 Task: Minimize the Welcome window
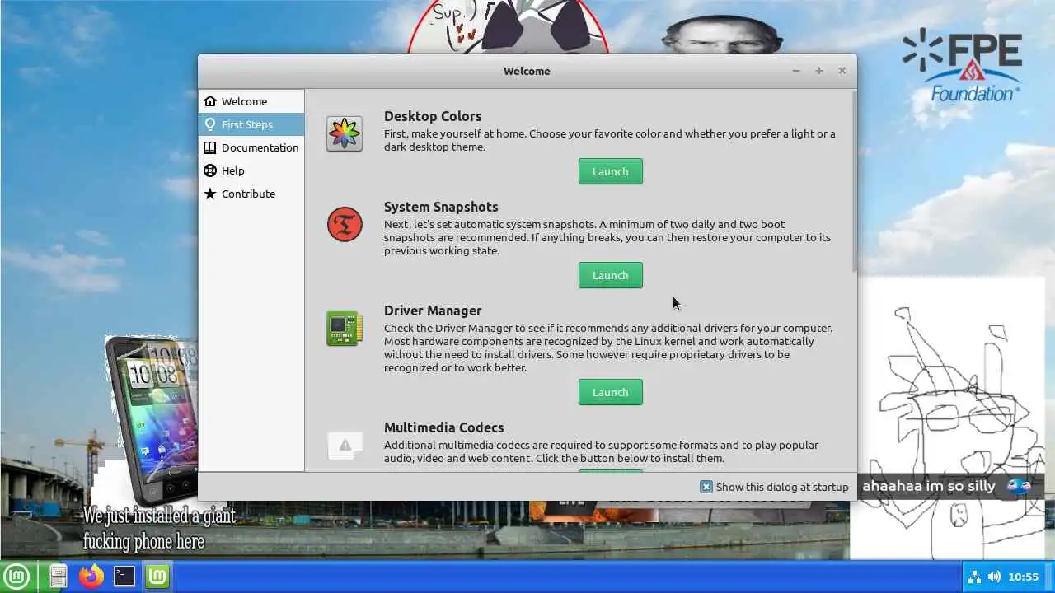pyautogui.click(x=796, y=71)
